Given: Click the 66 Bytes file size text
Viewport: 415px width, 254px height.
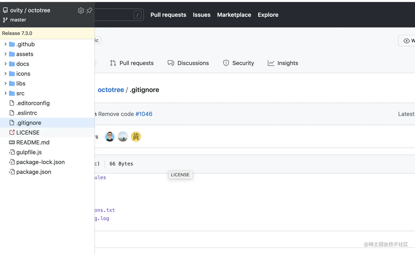Looking at the screenshot, I should [121, 164].
